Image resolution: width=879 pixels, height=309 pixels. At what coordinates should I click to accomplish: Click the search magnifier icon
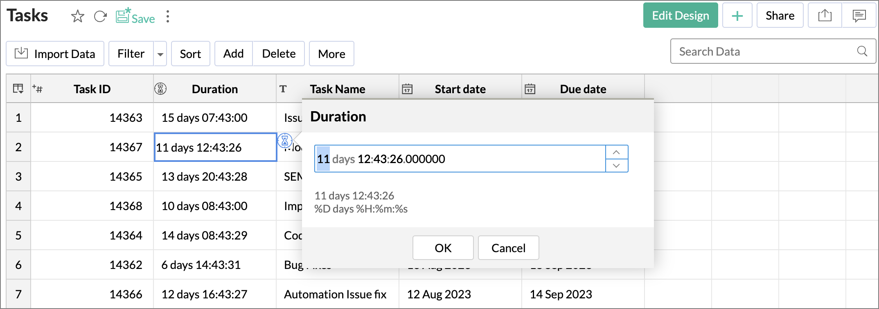(862, 51)
